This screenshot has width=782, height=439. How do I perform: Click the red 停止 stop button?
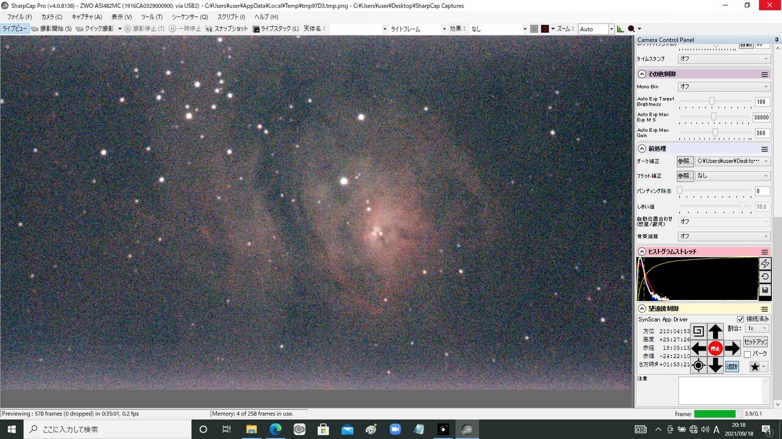pos(715,349)
